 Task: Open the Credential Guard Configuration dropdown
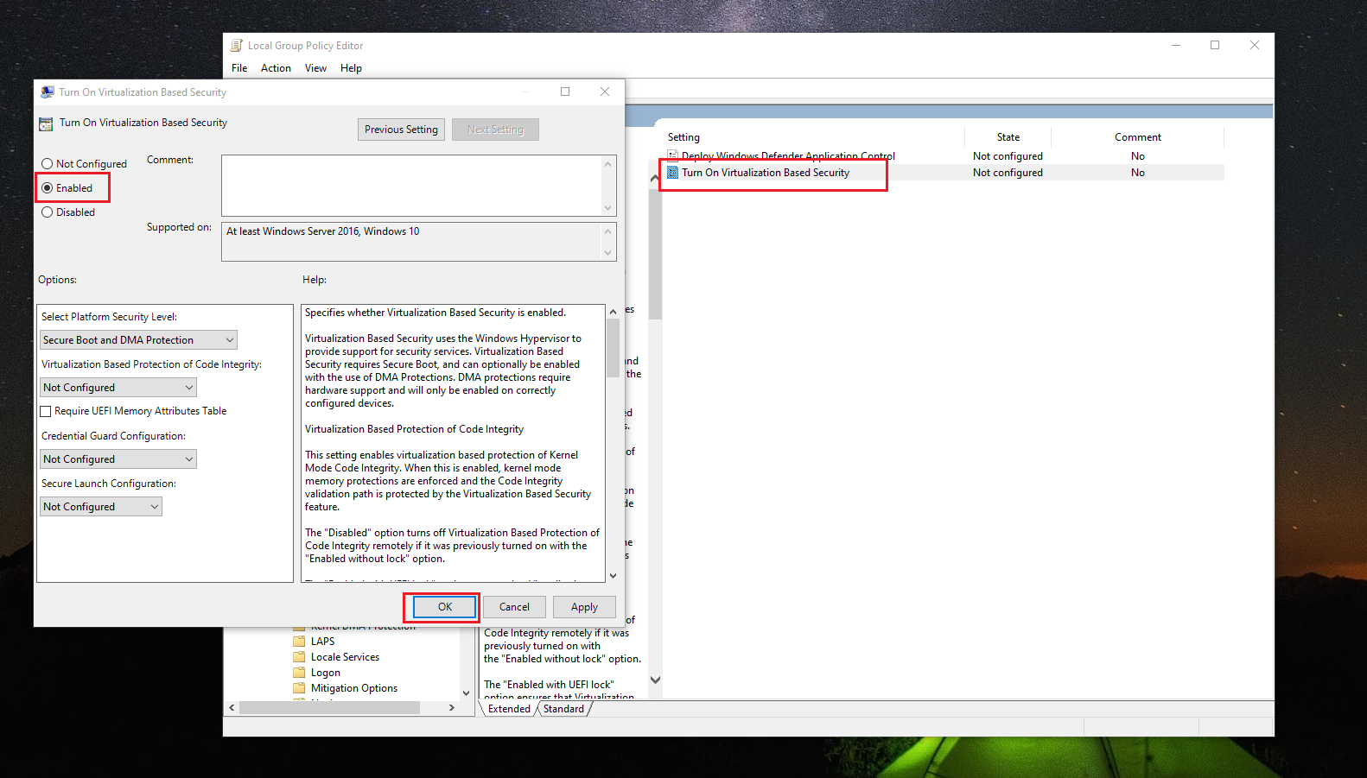point(118,459)
